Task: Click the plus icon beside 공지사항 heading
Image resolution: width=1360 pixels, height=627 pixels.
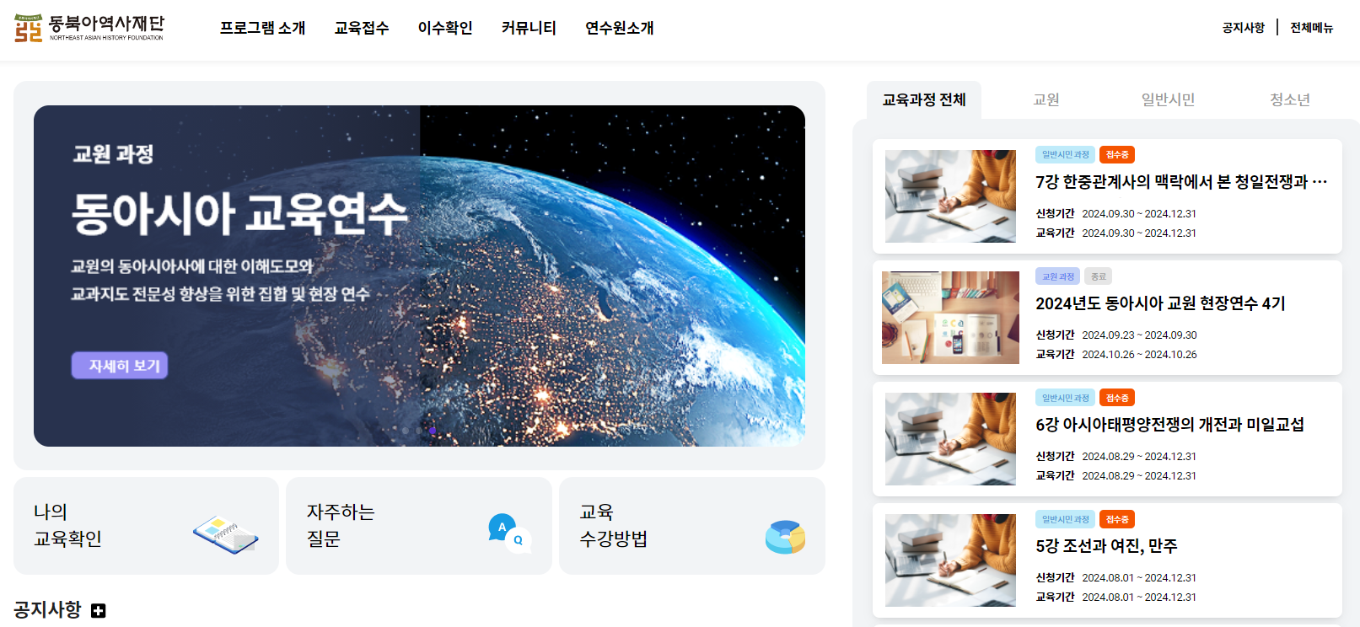Action: coord(99,610)
